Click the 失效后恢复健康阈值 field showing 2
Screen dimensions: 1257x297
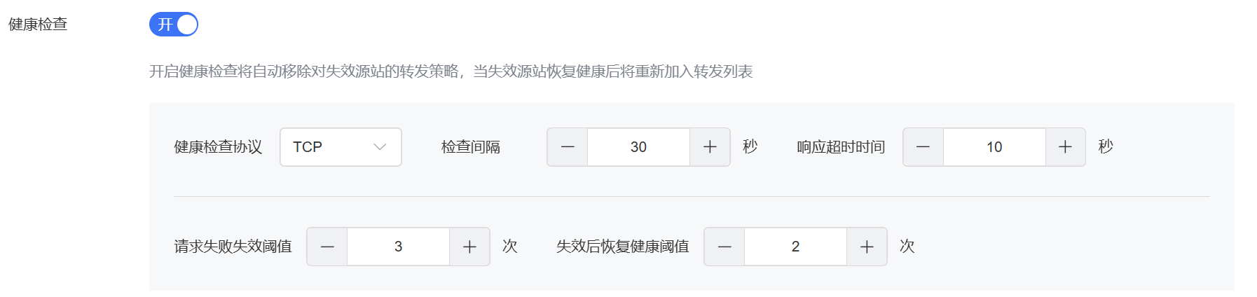(795, 247)
